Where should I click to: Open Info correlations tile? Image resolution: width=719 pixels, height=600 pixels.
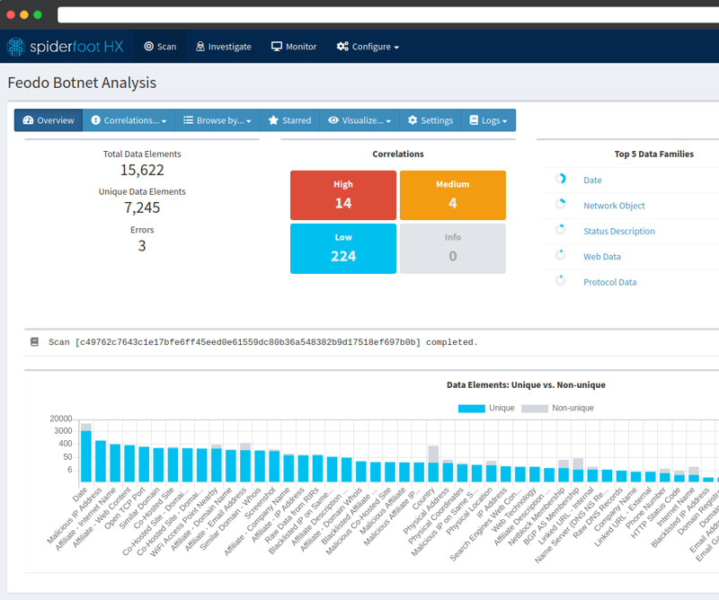point(453,249)
